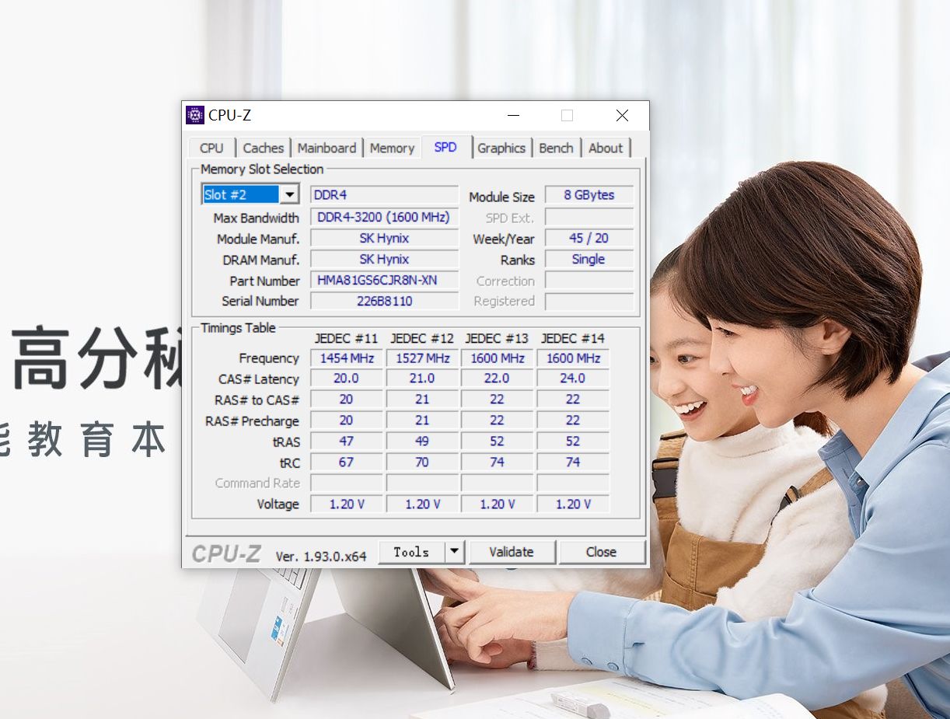Click serial number 226B8110
This screenshot has height=719, width=950.
pyautogui.click(x=385, y=301)
